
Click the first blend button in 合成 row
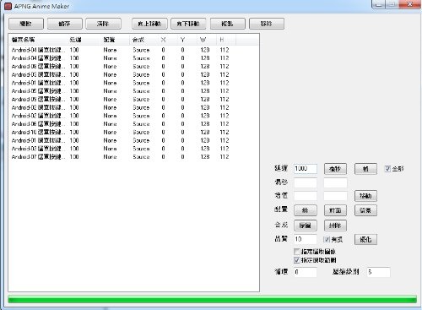click(306, 226)
